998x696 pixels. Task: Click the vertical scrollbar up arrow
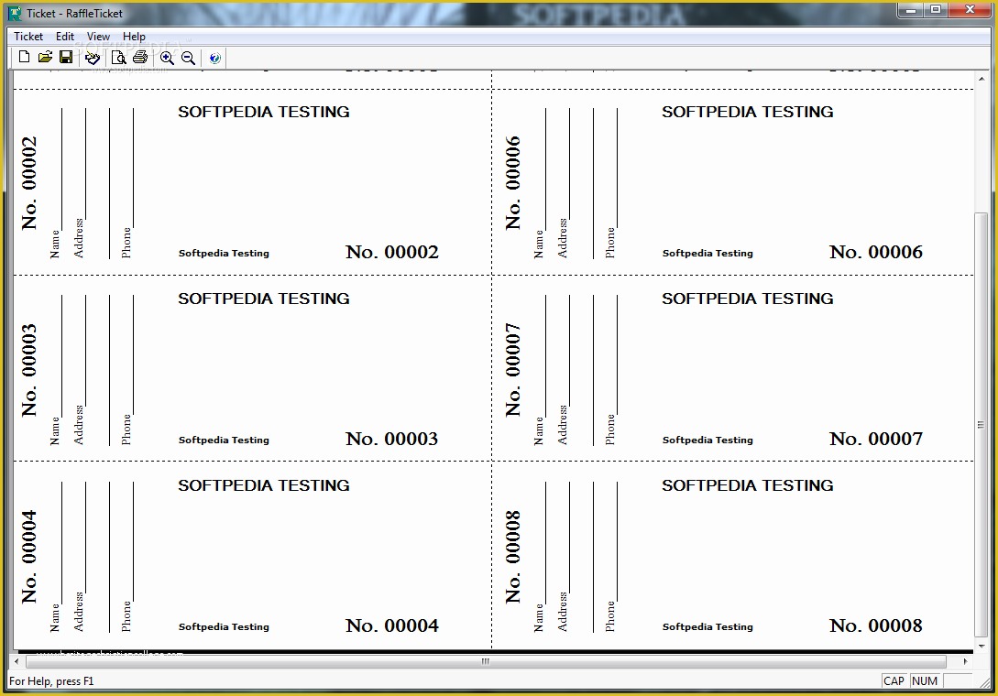click(x=981, y=78)
